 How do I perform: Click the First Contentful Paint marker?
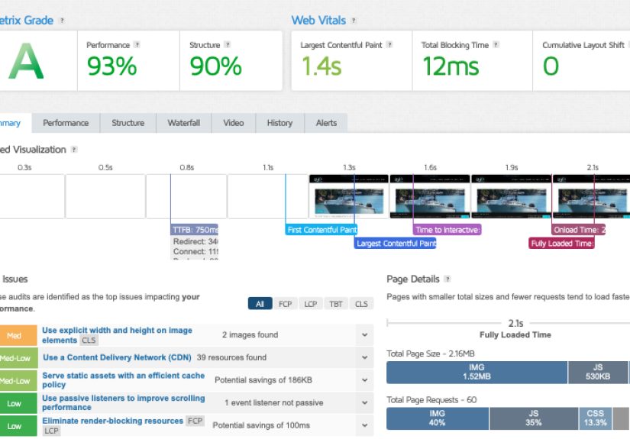coord(321,230)
